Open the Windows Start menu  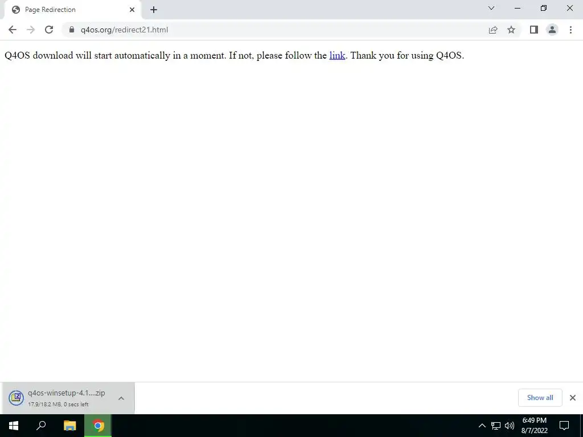[x=14, y=426]
